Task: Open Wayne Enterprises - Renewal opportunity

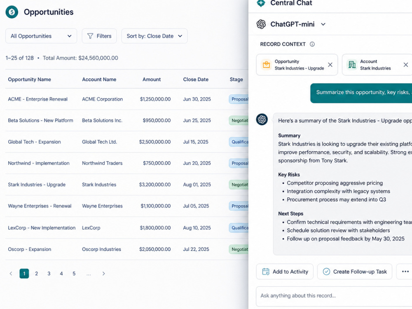Action: pos(40,206)
